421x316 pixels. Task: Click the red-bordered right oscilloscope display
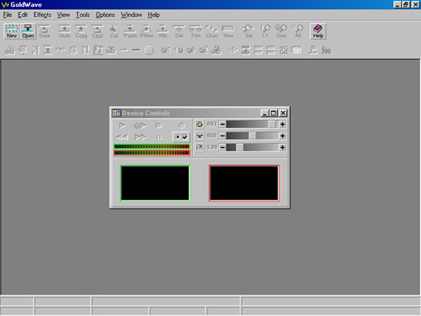point(244,184)
